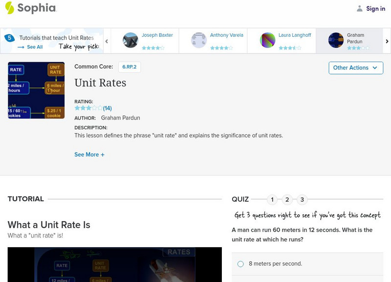Click the 6.RP.2 Common Core tag
This screenshot has width=391, height=282.
pyautogui.click(x=130, y=67)
